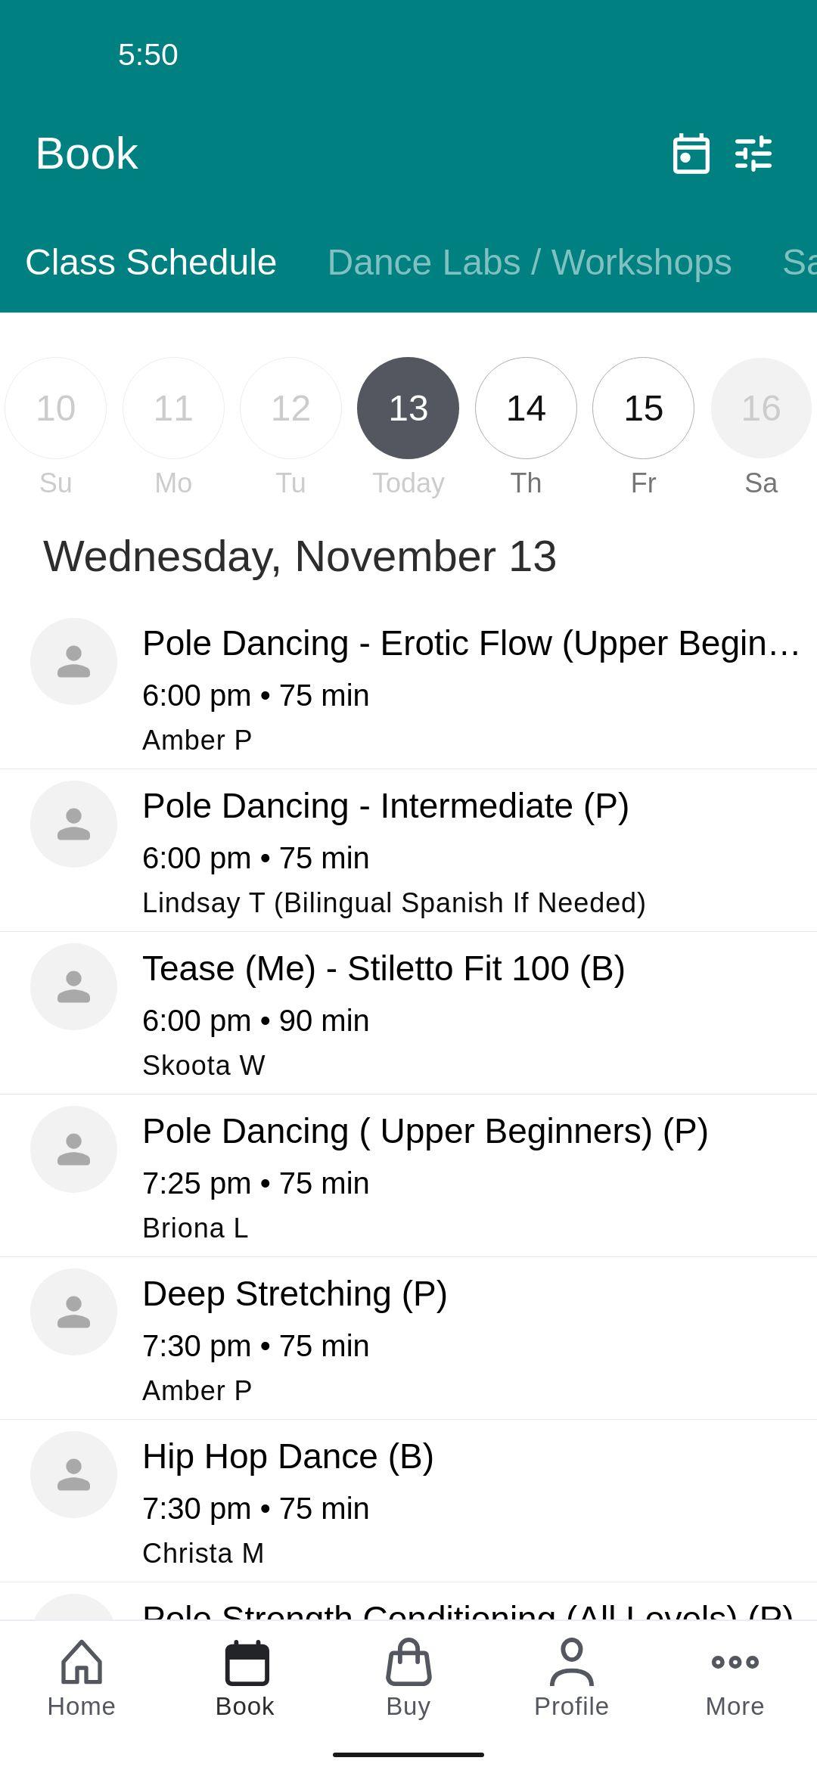
Task: Open Hip Hop Dance (B) class listing
Action: [408, 1501]
